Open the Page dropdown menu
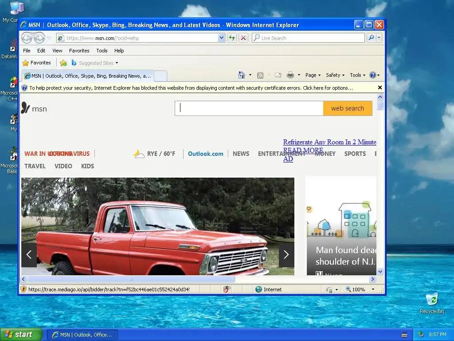Image resolution: width=454 pixels, height=341 pixels. pos(313,75)
